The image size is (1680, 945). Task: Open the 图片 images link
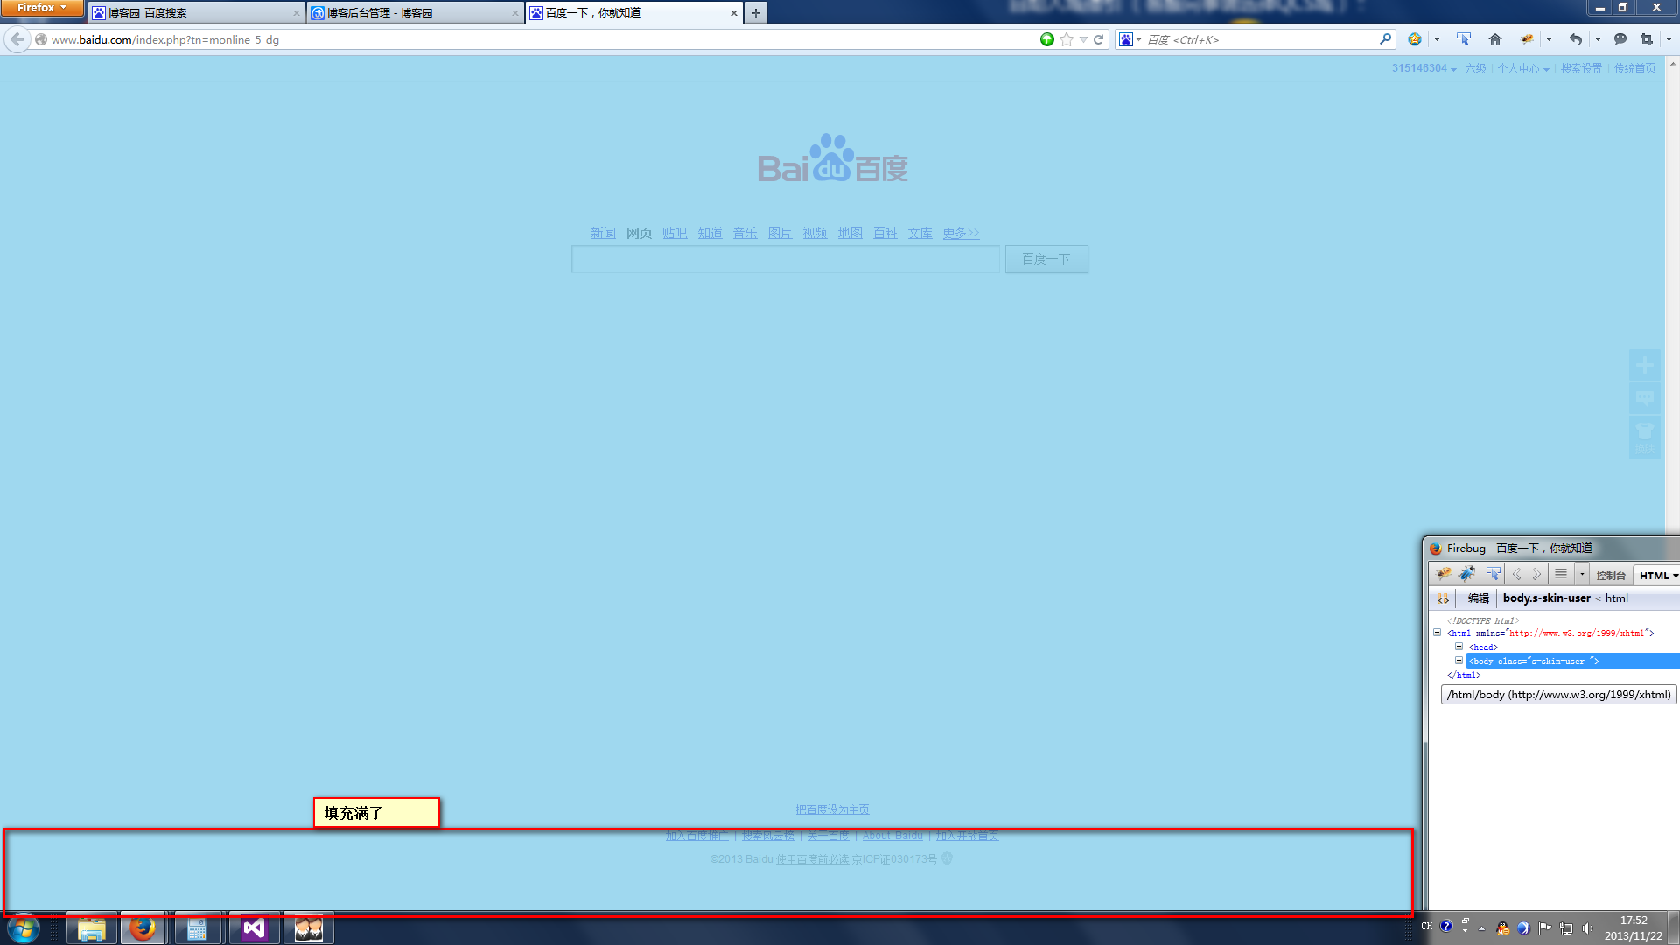point(780,233)
